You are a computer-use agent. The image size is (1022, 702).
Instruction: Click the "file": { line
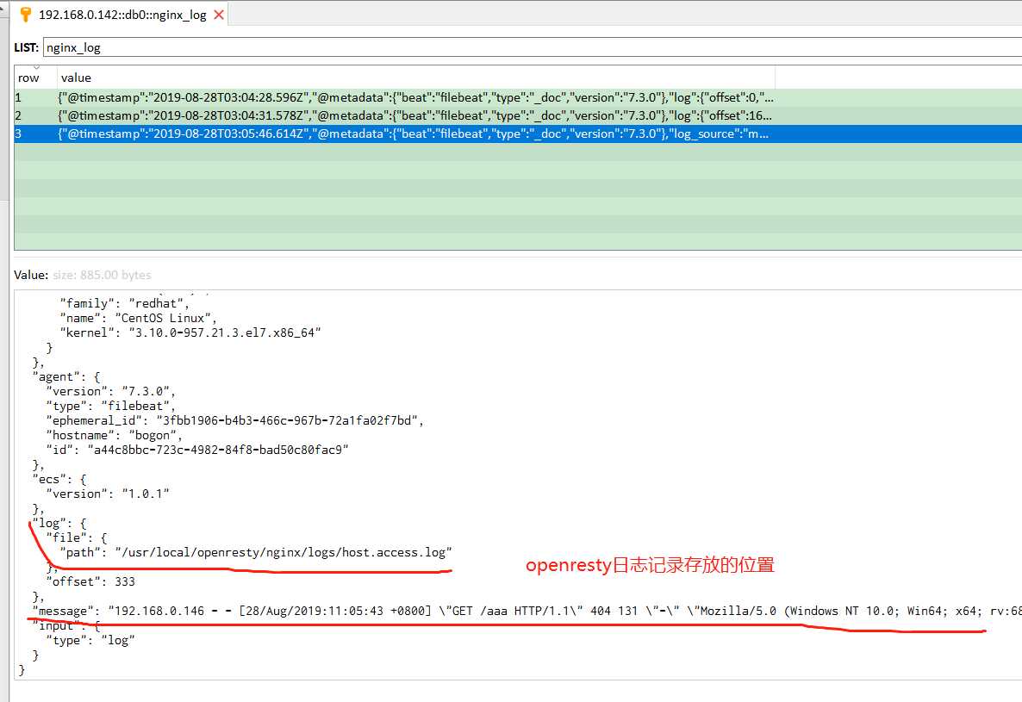(x=77, y=537)
